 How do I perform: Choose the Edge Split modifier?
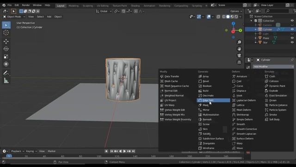[x=213, y=100]
